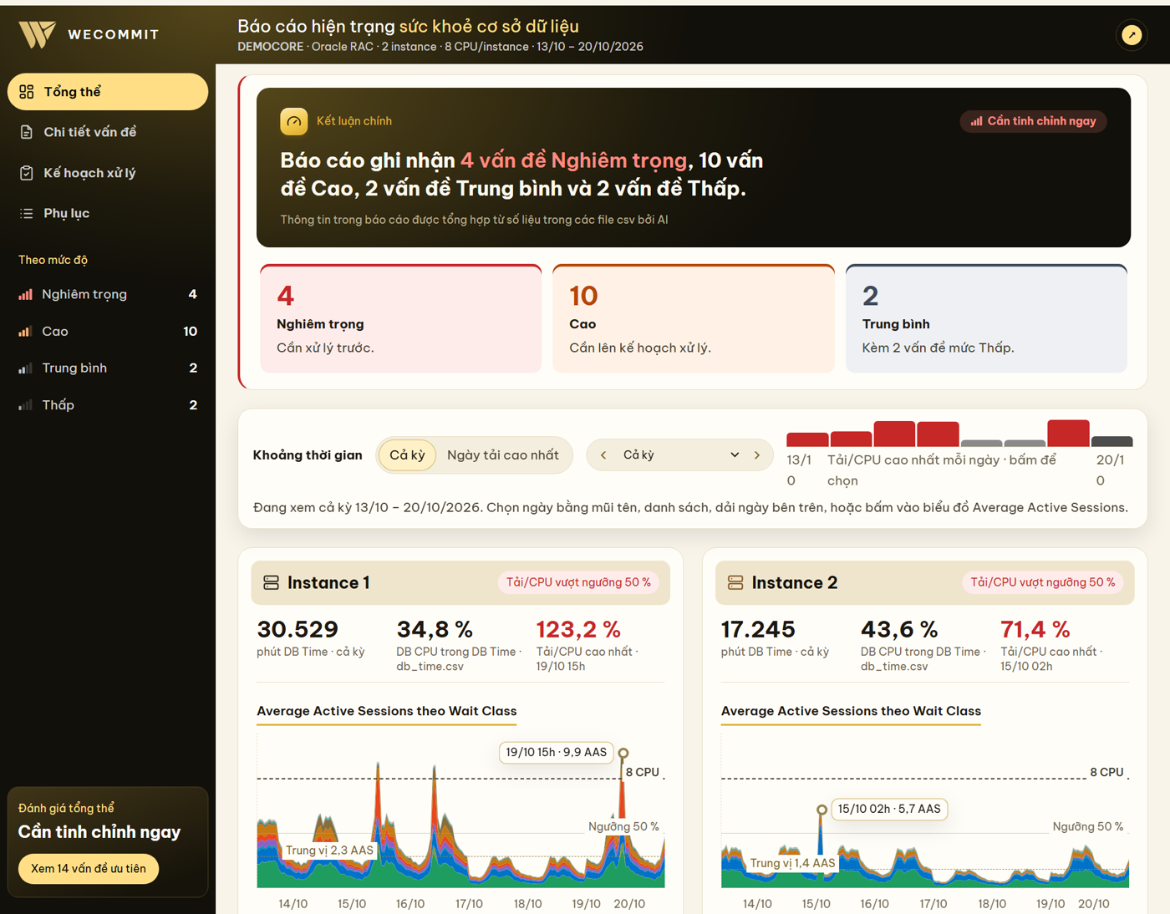Click Xem 14 vấn đề ưu tiên button
Viewport: 1170px width, 914px height.
coord(89,869)
